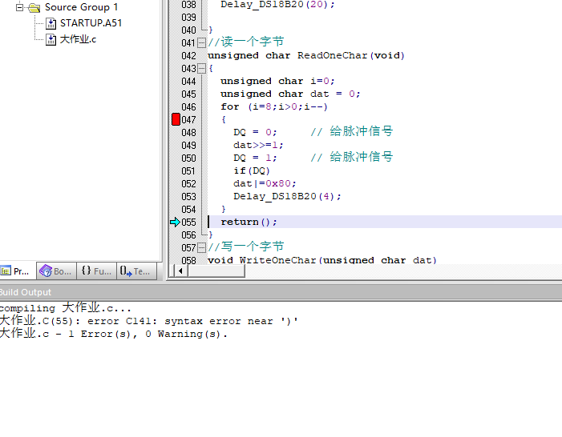Click the Functions tab braces icon
Viewport: 562px width, 437px height.
86,271
